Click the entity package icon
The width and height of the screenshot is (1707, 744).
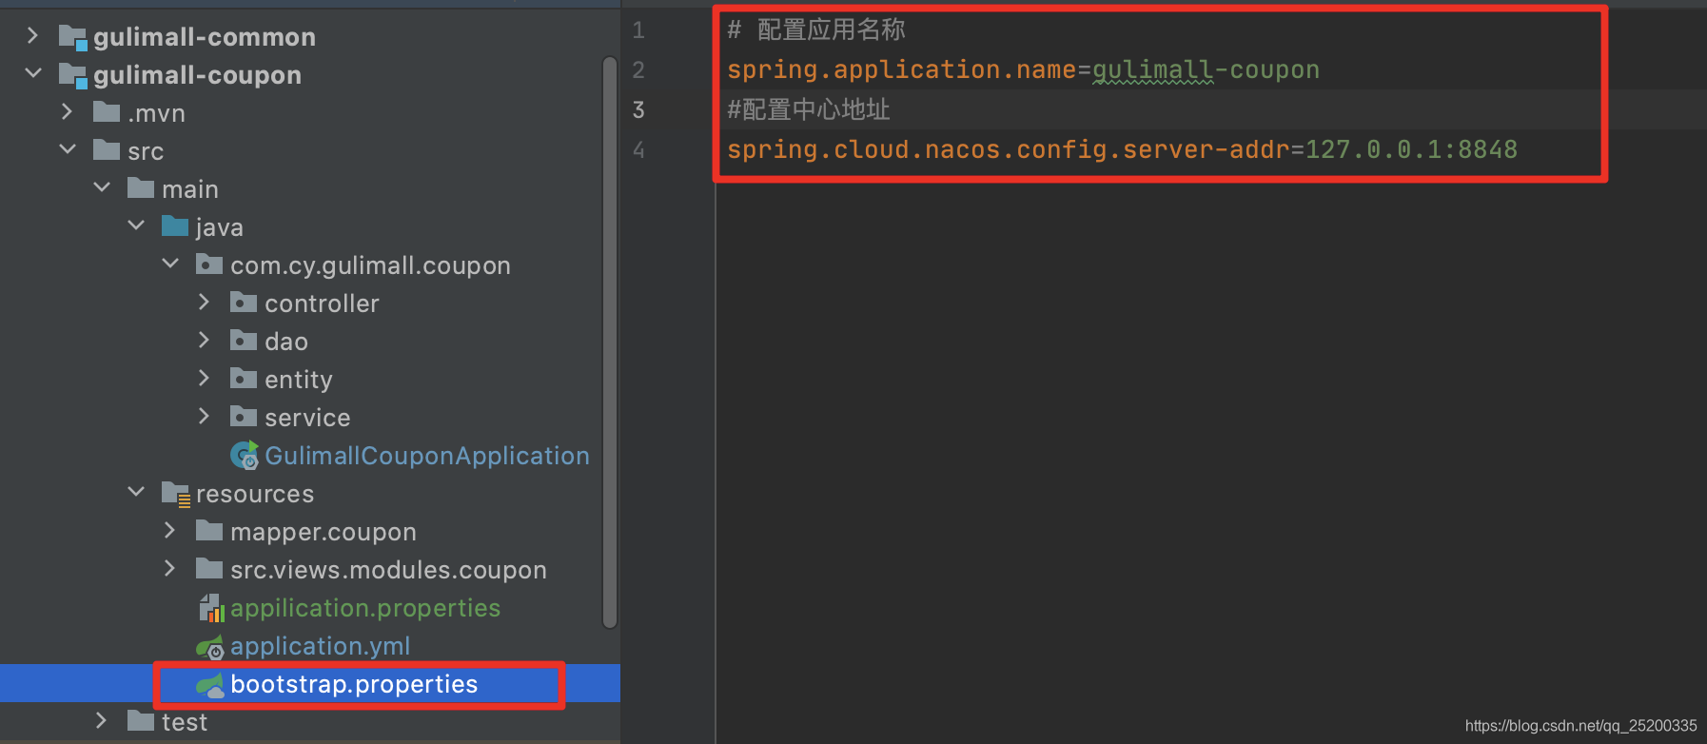(x=244, y=379)
